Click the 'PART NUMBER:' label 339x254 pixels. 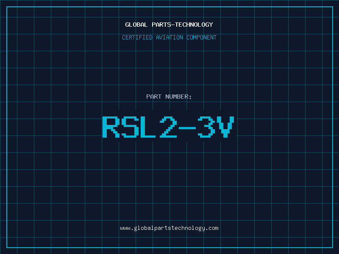coord(169,97)
